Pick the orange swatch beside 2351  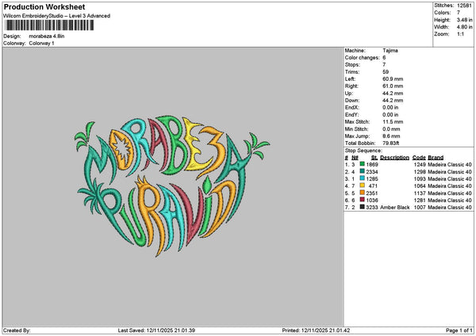click(362, 193)
